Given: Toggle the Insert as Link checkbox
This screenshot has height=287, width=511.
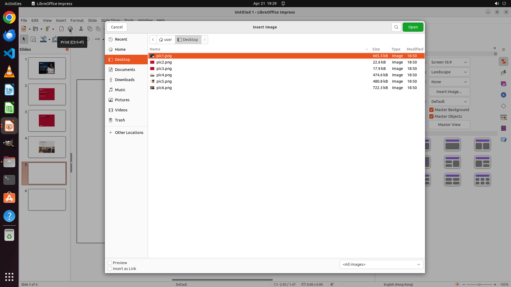Looking at the screenshot, I should [x=110, y=269].
